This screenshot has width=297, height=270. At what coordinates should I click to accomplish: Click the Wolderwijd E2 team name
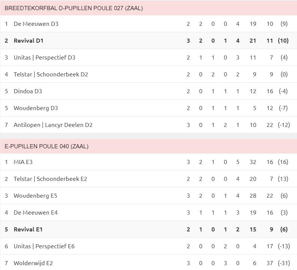[x=33, y=263]
